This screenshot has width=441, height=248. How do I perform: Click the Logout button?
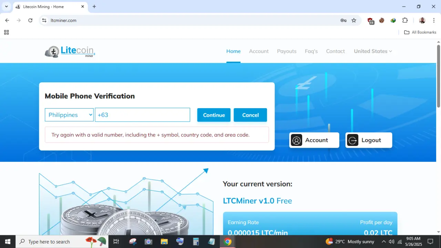pyautogui.click(x=369, y=140)
